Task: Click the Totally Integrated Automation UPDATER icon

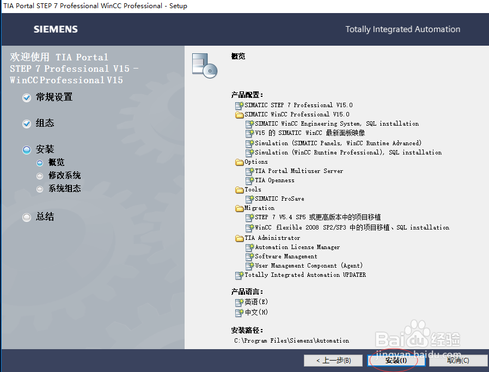Action: (x=240, y=275)
